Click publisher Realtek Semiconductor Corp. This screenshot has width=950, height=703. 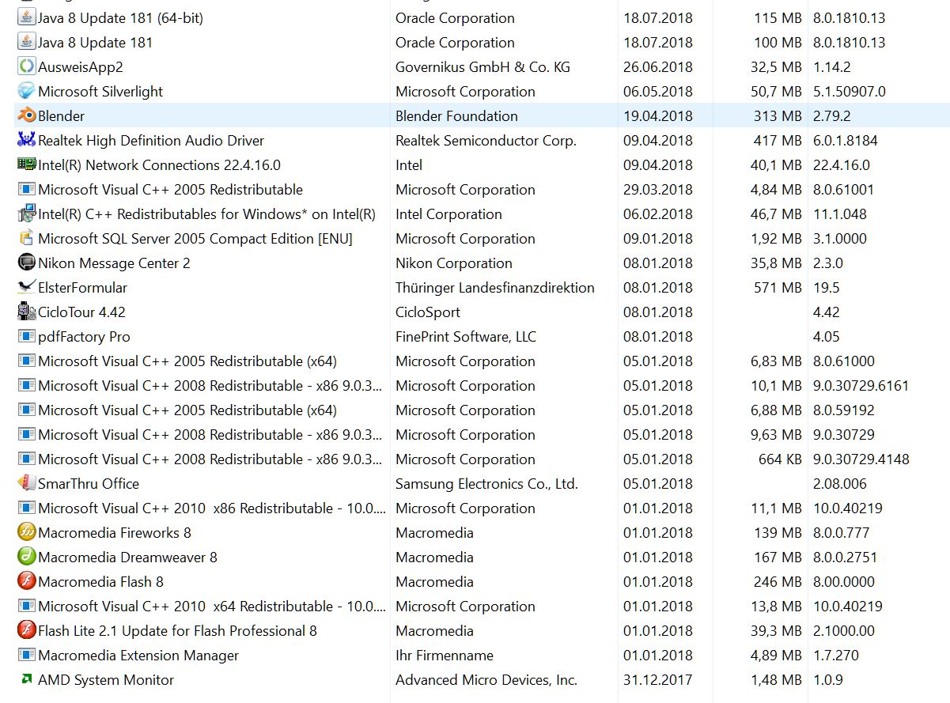point(486,140)
